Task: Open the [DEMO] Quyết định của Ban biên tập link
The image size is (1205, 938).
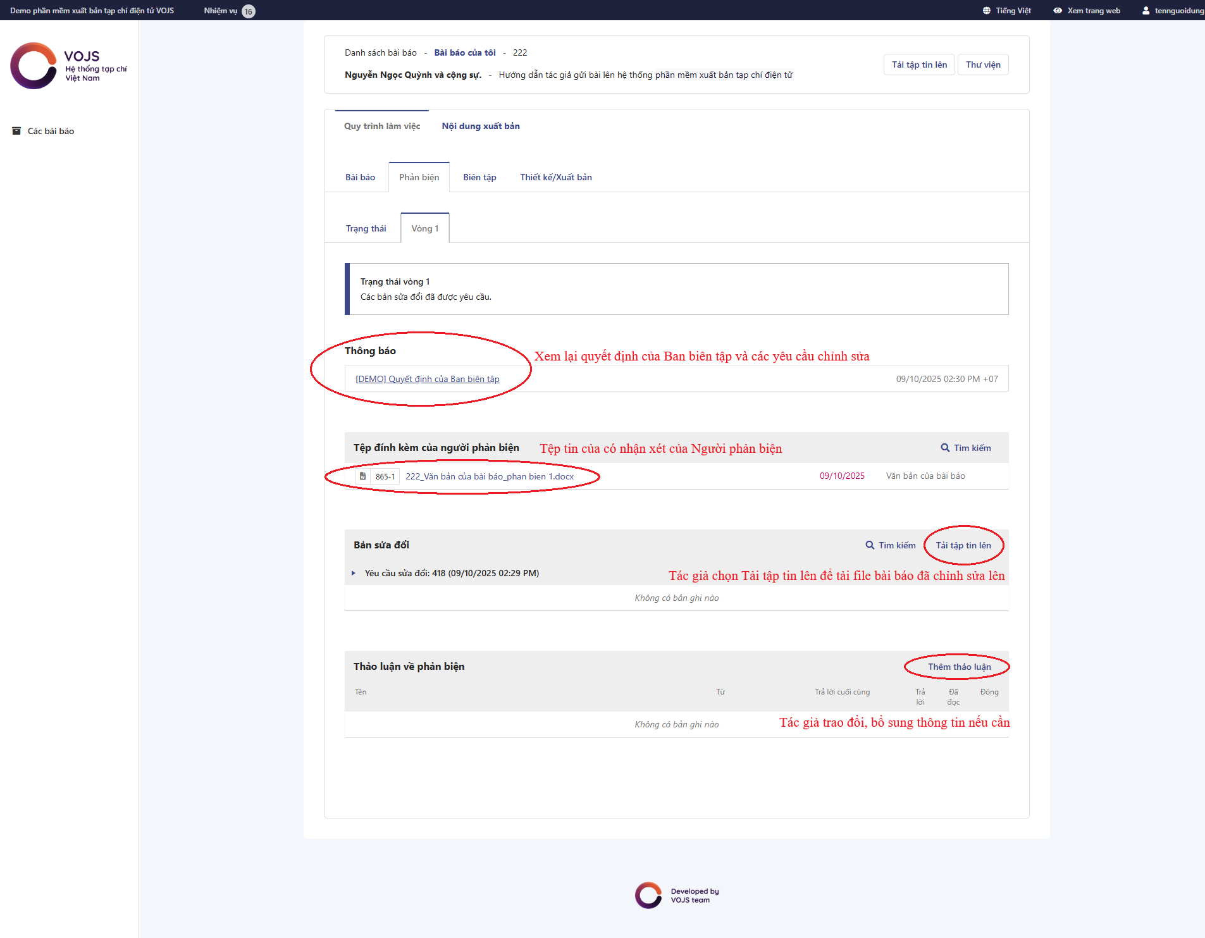Action: tap(427, 379)
